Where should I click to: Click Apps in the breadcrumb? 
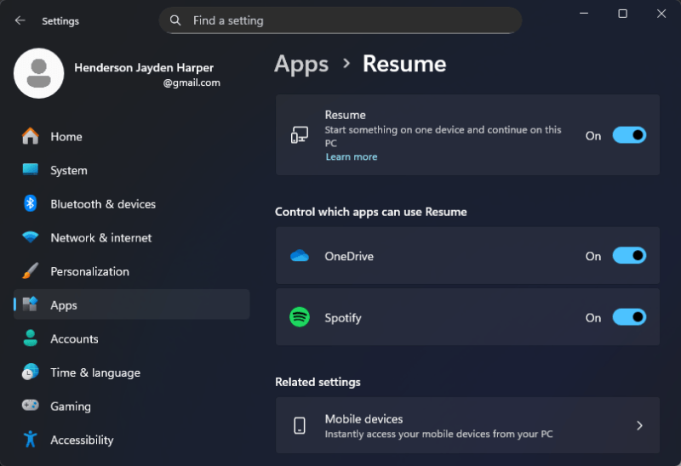301,65
